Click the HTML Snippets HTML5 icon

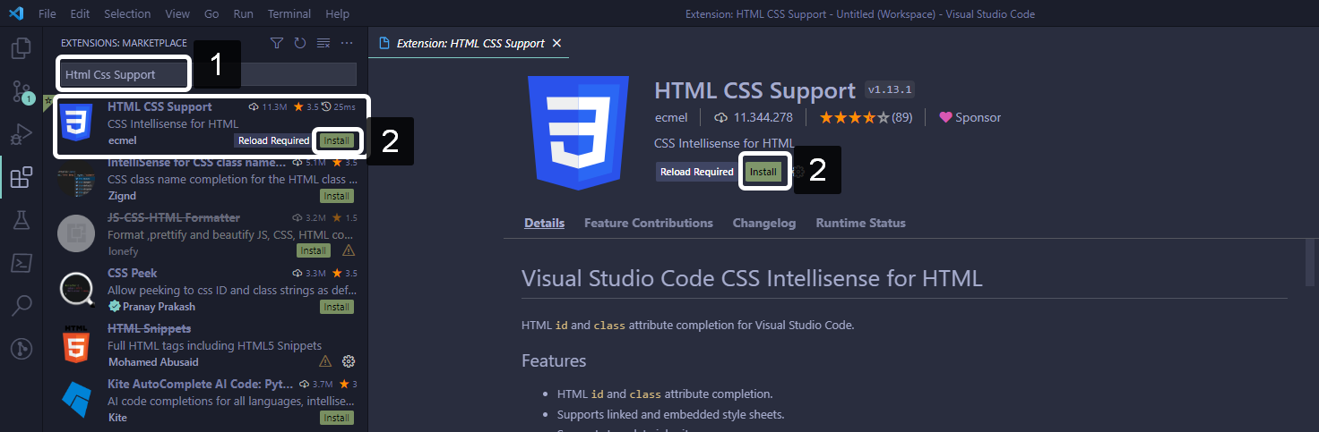(x=75, y=343)
